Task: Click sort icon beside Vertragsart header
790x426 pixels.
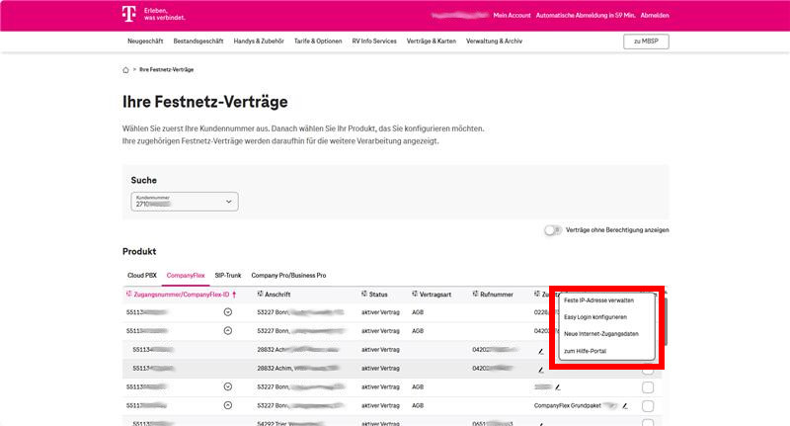Action: click(x=415, y=294)
